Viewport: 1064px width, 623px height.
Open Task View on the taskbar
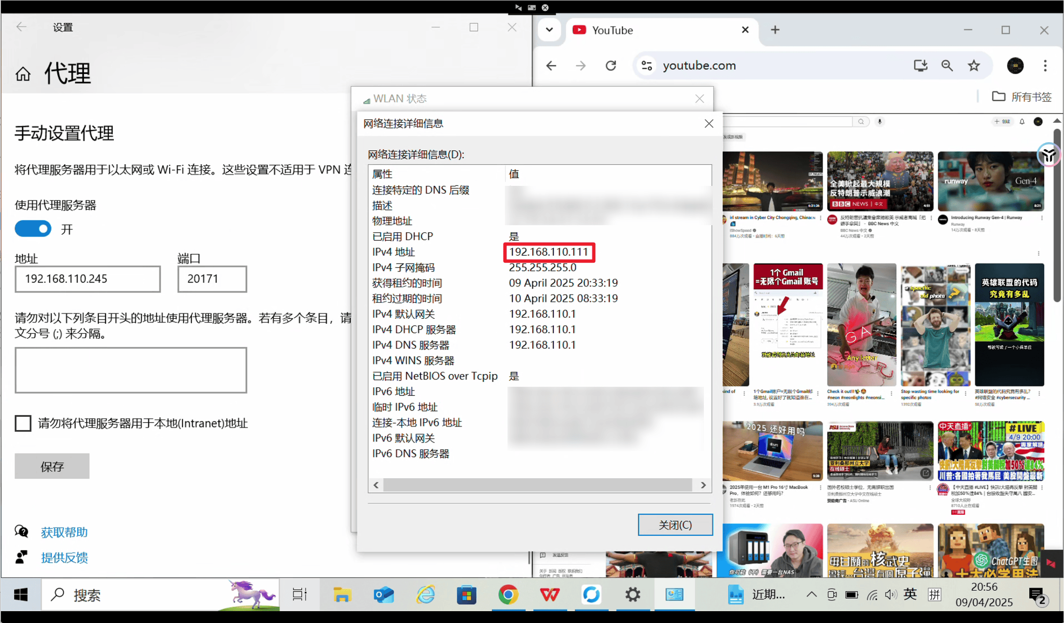point(300,595)
